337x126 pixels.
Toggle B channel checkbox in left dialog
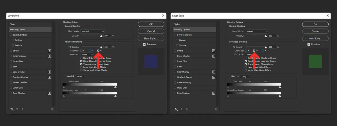(98, 51)
